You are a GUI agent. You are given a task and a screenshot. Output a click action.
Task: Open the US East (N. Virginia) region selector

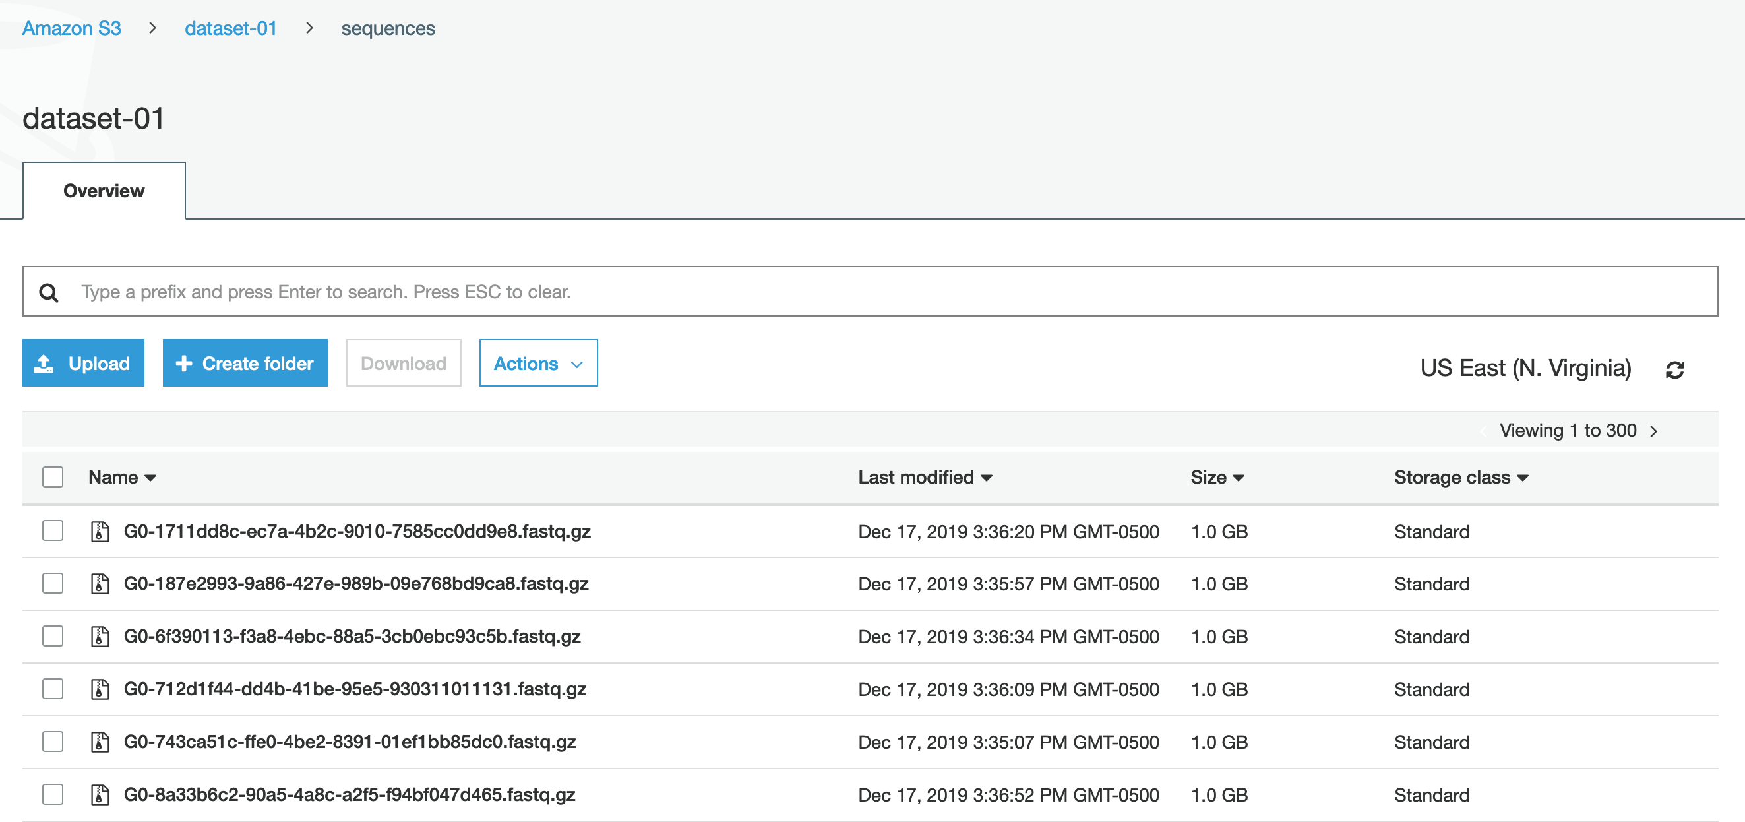pos(1525,367)
